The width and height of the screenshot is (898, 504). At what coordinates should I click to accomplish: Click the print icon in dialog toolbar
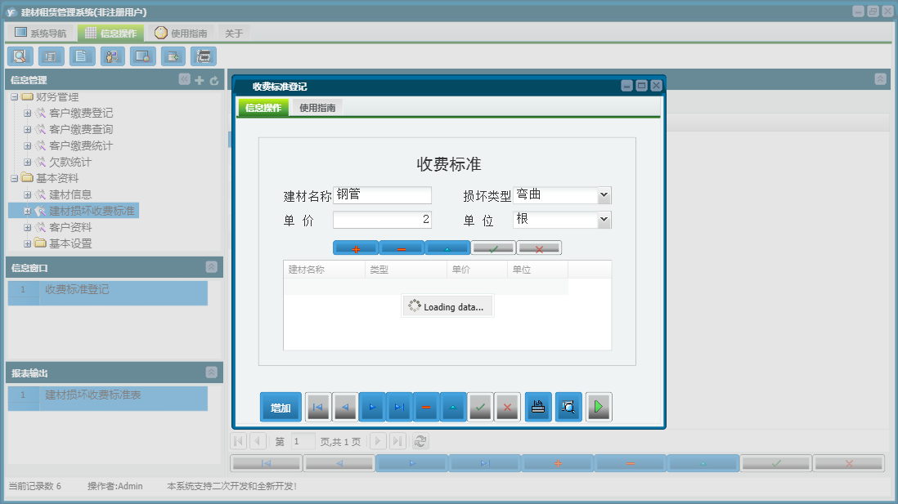538,407
